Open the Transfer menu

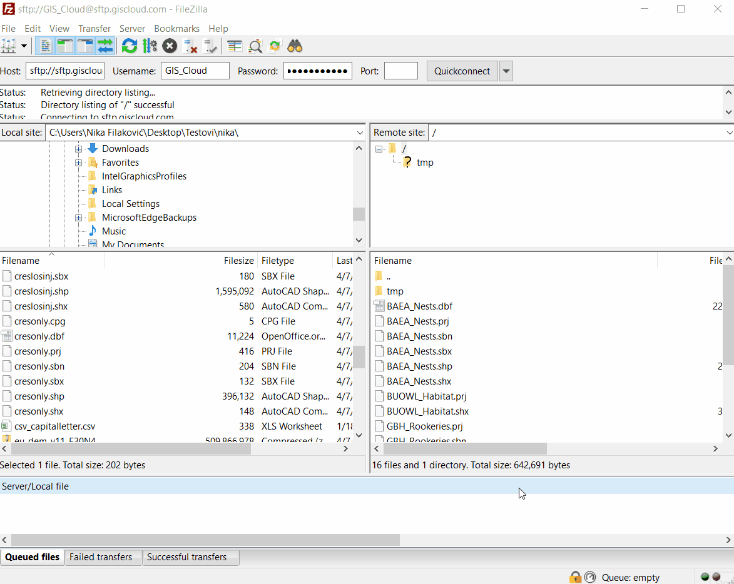[x=94, y=29]
